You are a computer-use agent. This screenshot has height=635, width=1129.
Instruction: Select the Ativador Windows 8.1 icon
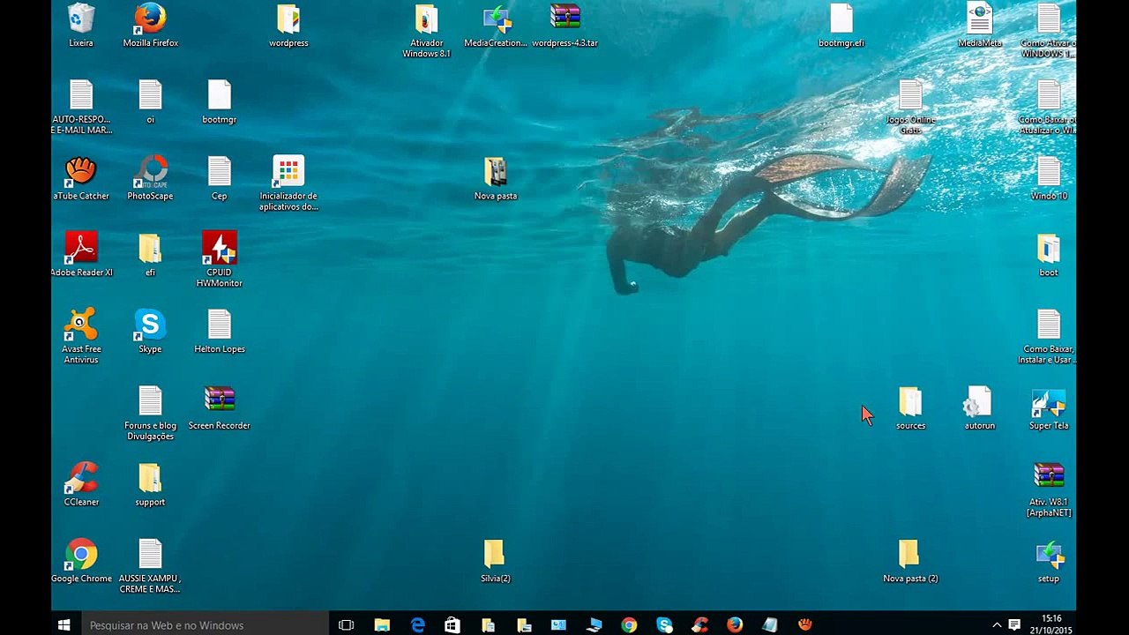(x=426, y=30)
